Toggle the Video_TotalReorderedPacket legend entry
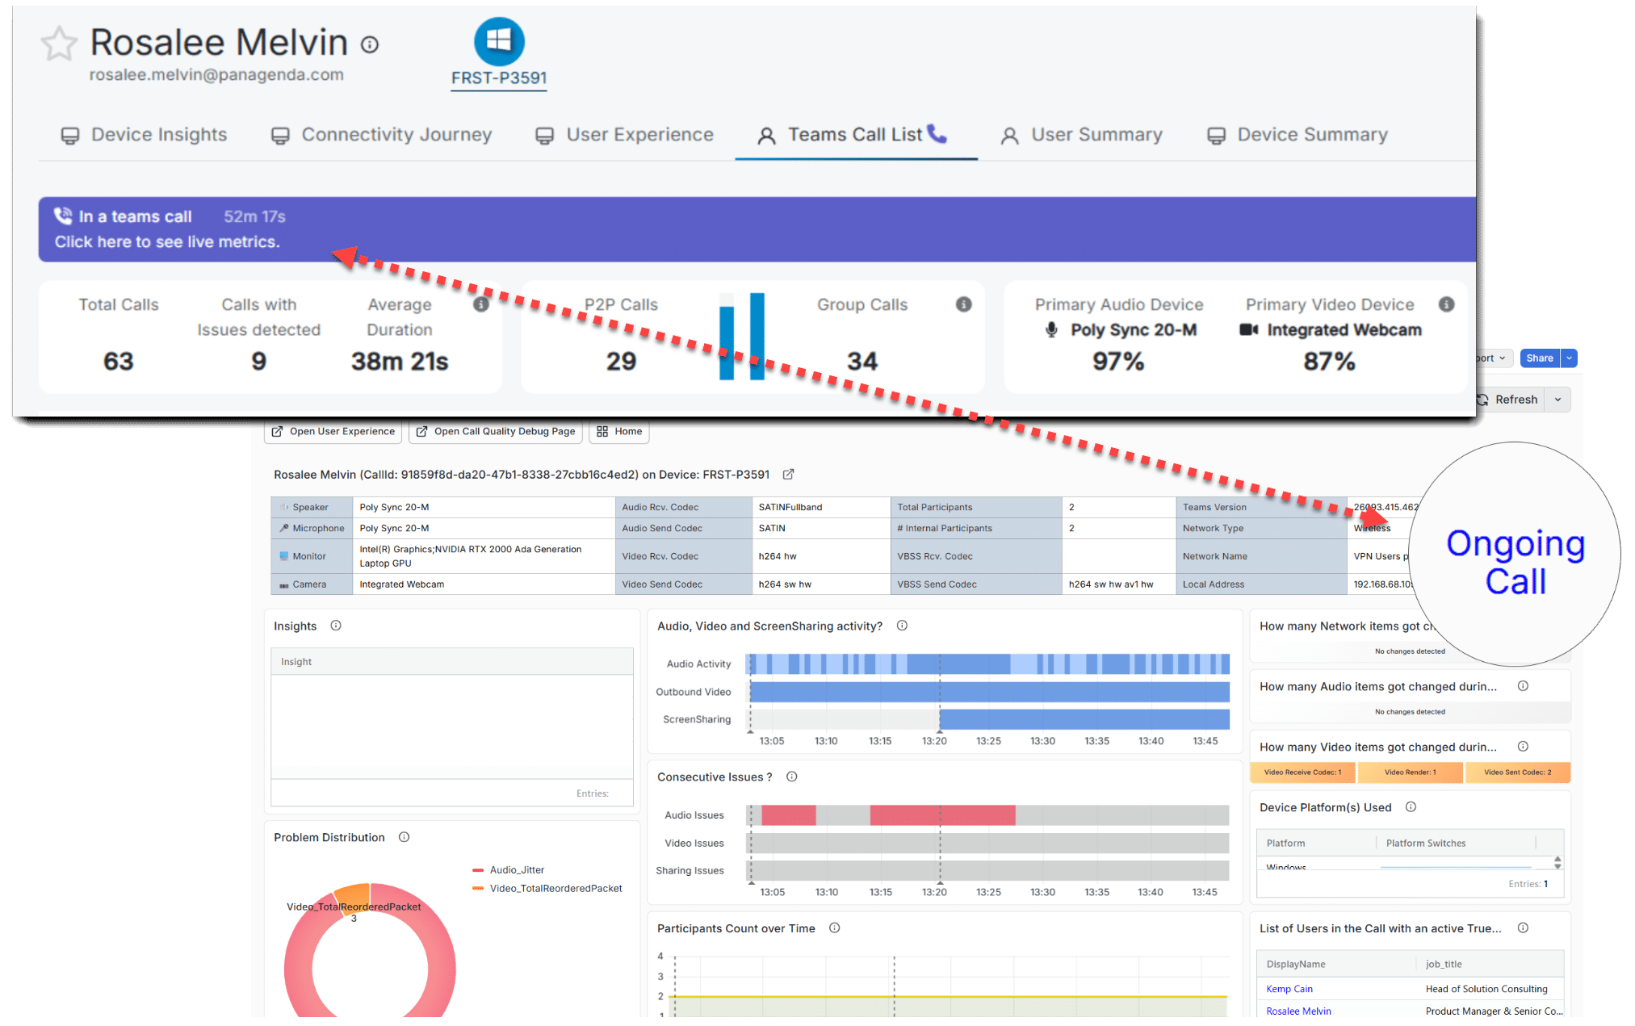Viewport: 1635px width, 1026px height. tap(547, 888)
